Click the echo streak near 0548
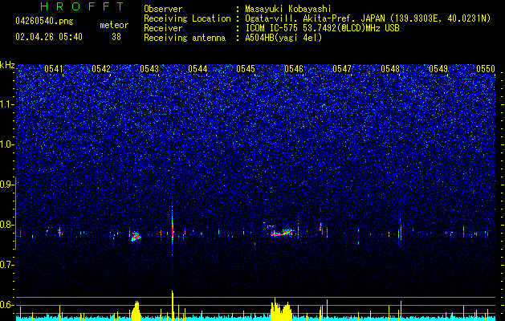 coord(401,230)
